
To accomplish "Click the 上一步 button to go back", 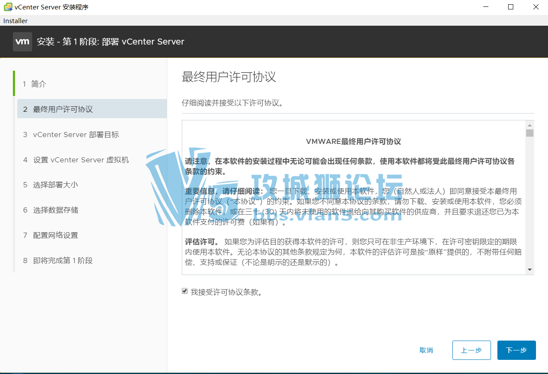I will tap(471, 350).
